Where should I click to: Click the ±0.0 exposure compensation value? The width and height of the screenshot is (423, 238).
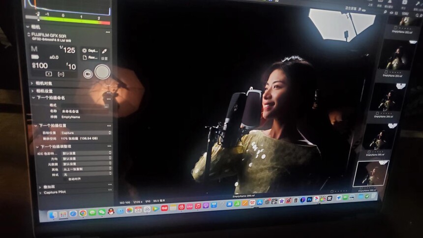pos(54,57)
